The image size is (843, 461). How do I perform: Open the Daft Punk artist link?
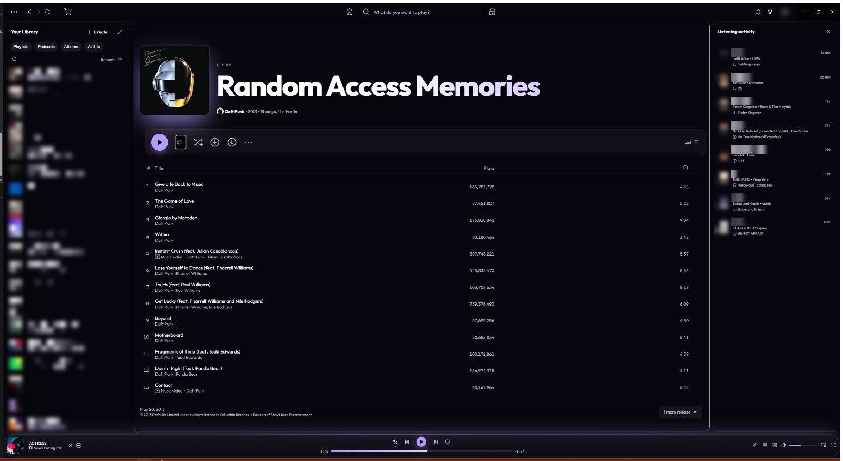[234, 112]
